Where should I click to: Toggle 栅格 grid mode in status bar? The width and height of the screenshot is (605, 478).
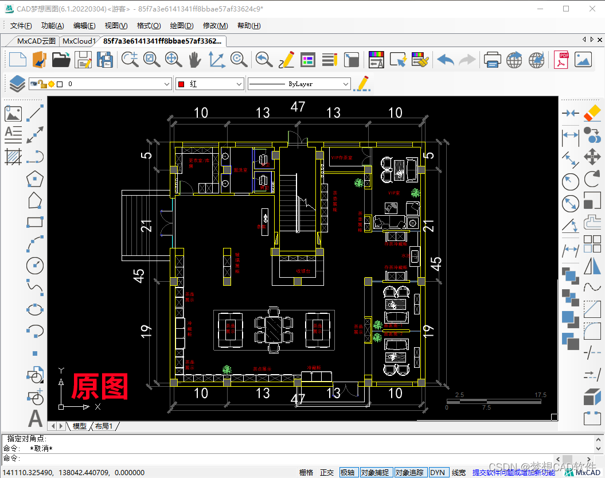306,473
